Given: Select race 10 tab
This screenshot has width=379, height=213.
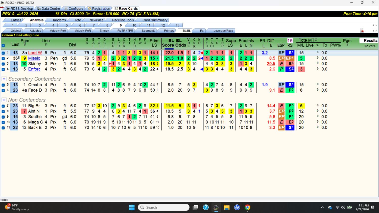Looking at the screenshot, I should [134, 25].
